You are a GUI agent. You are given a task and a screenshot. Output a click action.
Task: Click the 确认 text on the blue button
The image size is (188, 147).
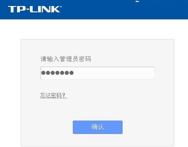pos(98,127)
